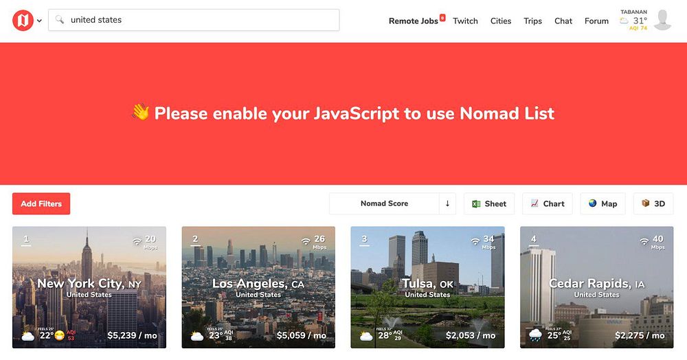Screen dimensions: 687x360
Task: Click the rank number 2 on Los Angeles card
Action: click(x=195, y=239)
